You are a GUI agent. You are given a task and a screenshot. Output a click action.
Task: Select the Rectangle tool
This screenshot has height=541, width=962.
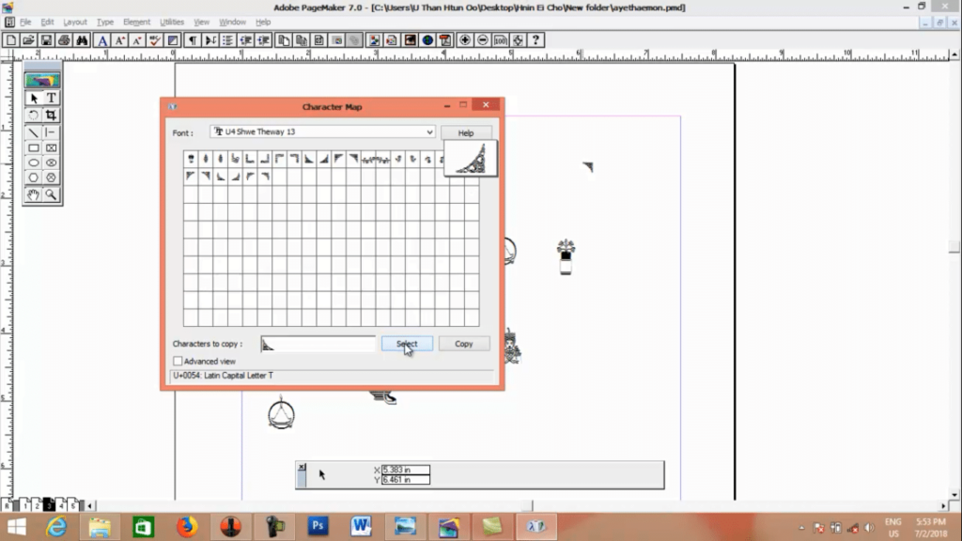33,147
